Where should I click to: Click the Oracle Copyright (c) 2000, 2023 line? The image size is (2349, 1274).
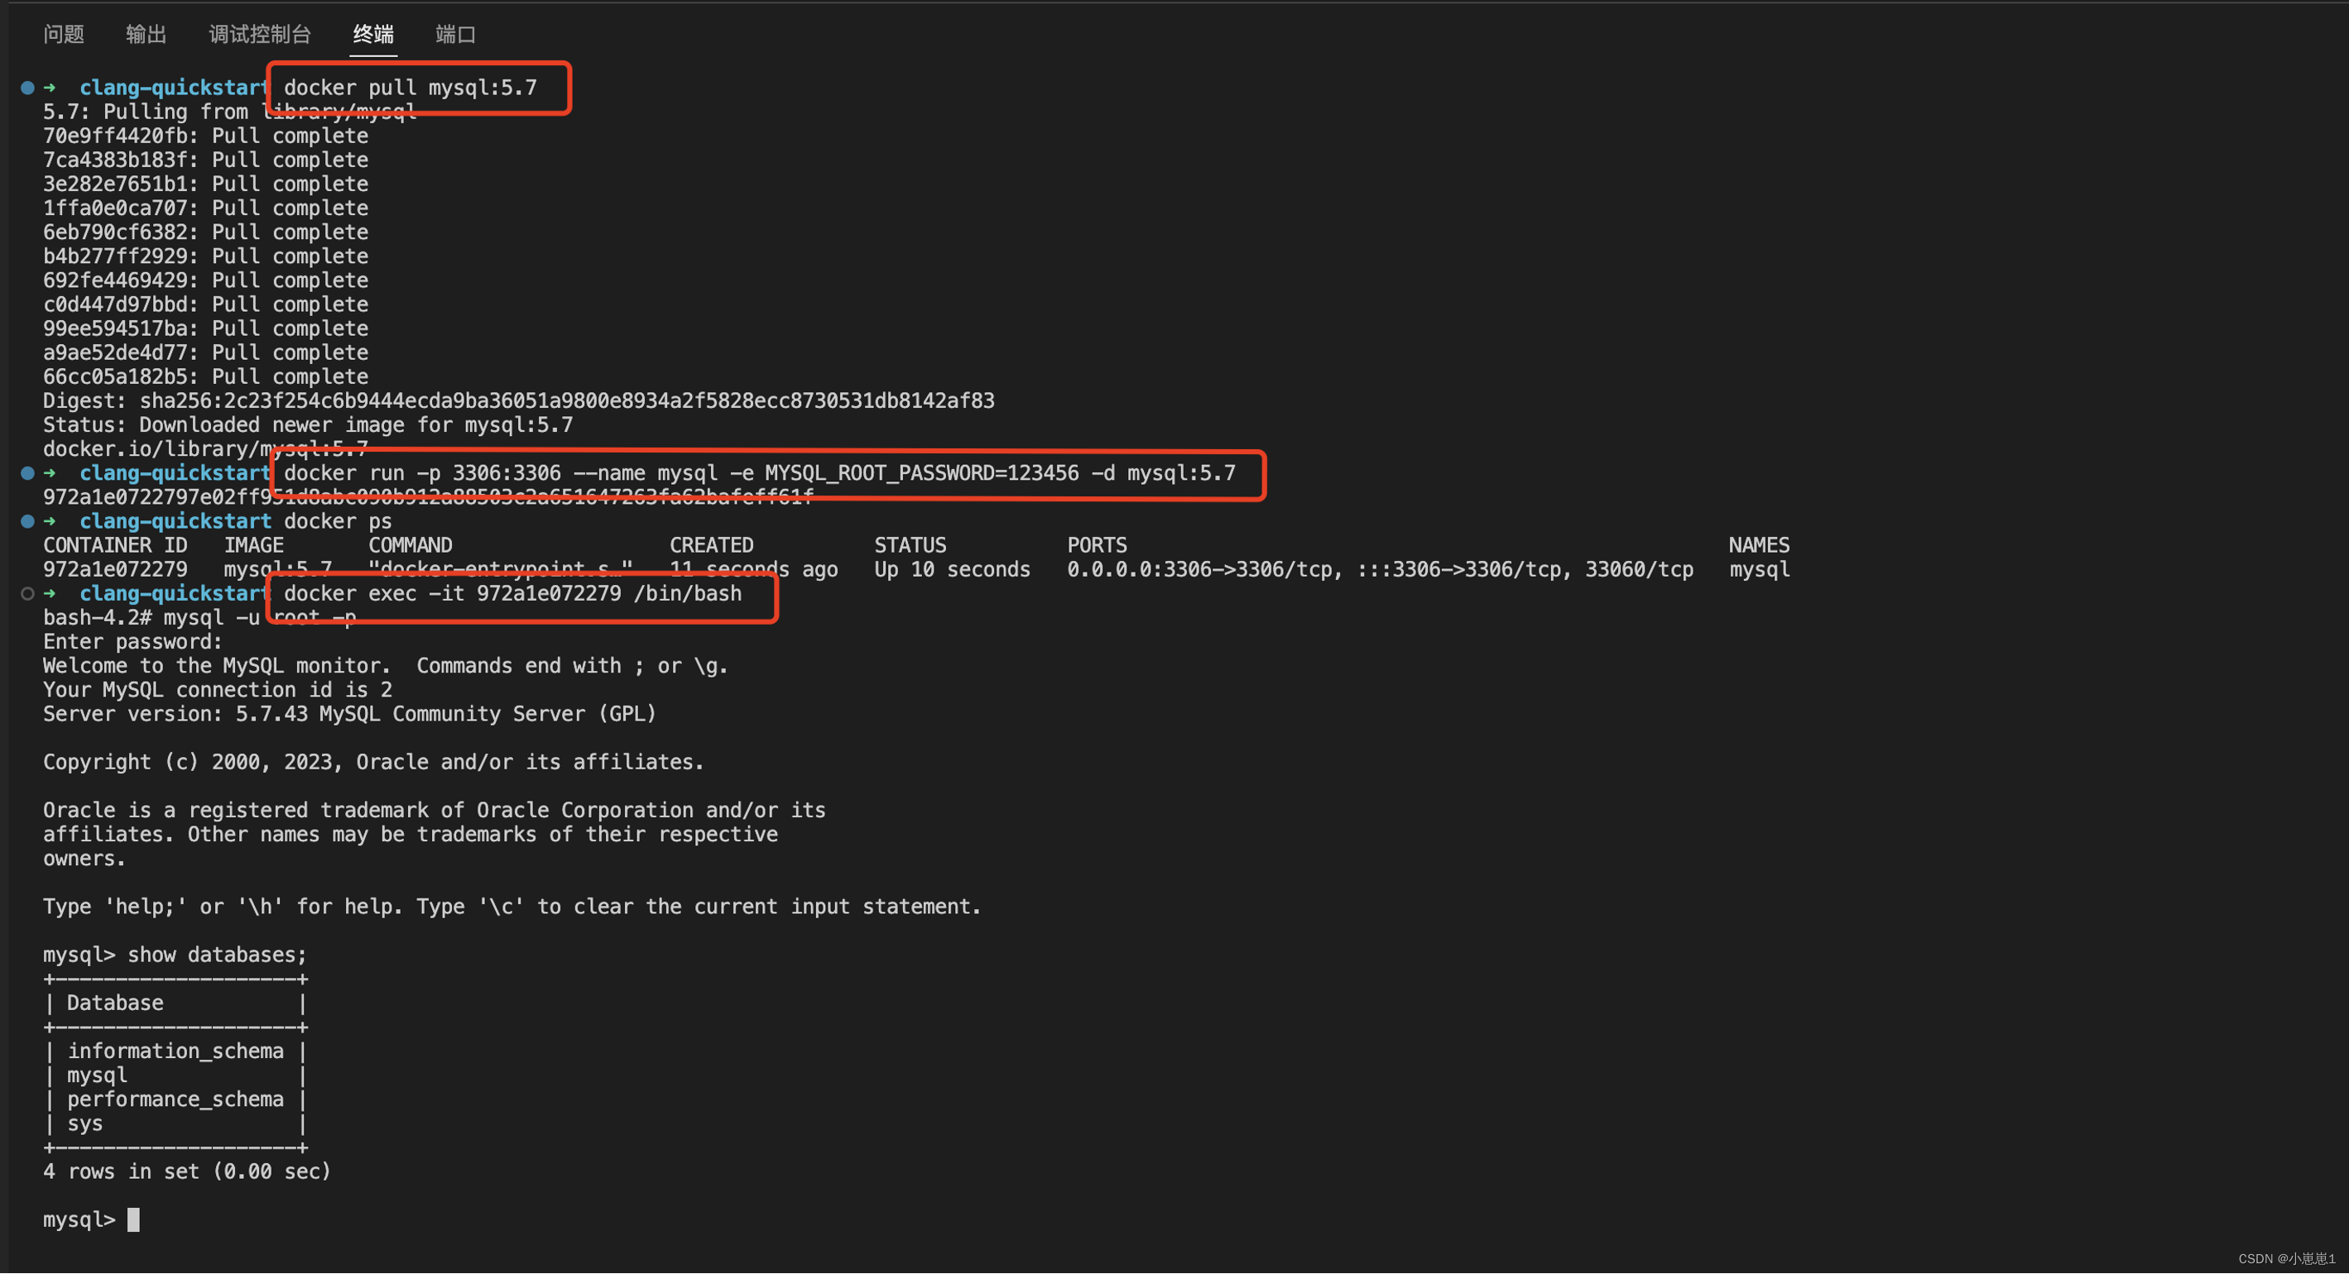(374, 762)
